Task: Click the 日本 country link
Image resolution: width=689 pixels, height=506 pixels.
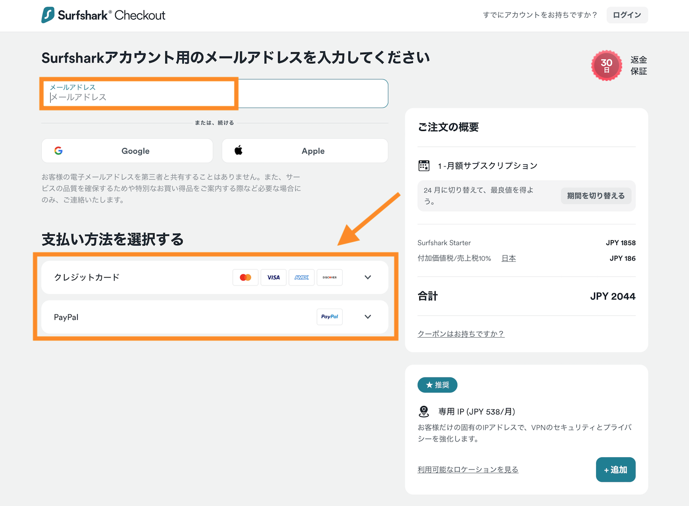Action: 508,258
